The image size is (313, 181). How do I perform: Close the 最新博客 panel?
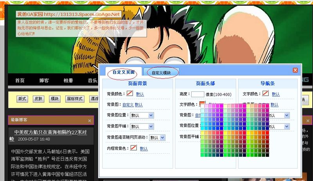90,121
